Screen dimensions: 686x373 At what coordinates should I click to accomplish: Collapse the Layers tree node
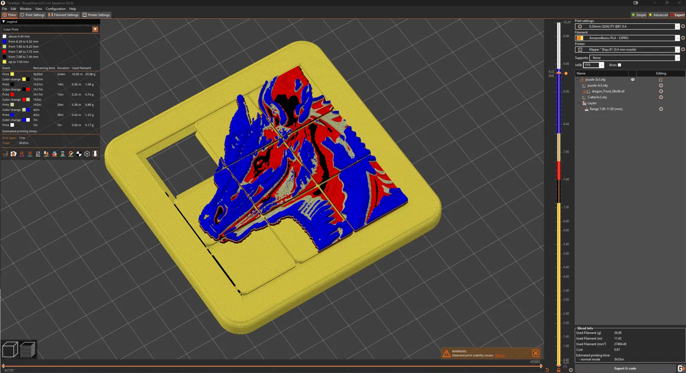pos(579,103)
